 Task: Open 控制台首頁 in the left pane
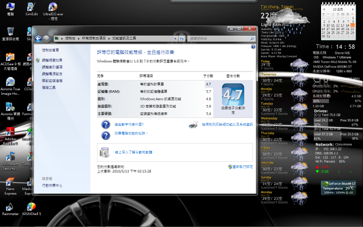[x=50, y=50]
